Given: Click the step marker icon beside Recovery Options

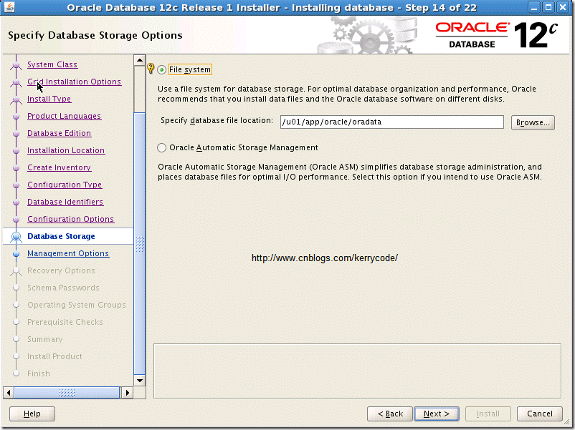Looking at the screenshot, I should pos(16,271).
